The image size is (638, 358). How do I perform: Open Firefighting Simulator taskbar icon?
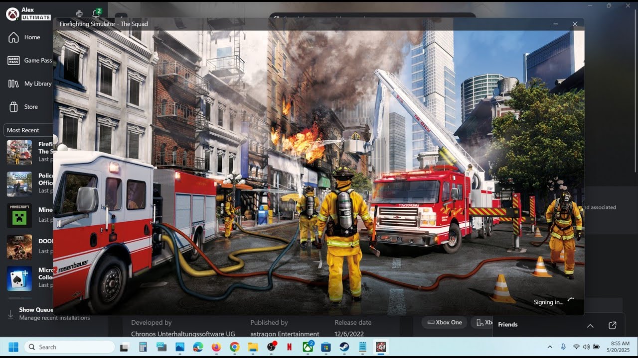(381, 347)
